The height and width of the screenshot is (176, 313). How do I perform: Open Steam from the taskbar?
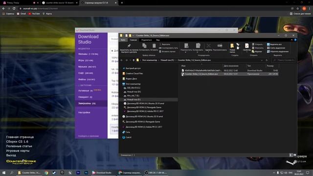point(54,173)
